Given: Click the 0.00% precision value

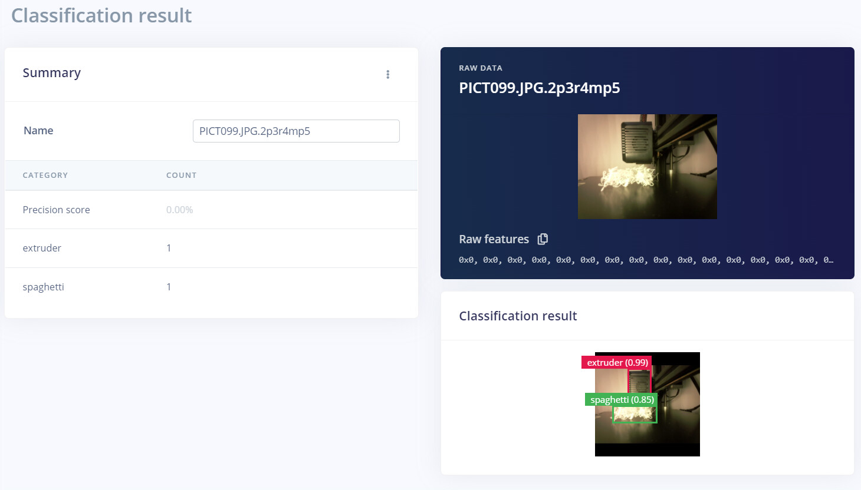Looking at the screenshot, I should pyautogui.click(x=180, y=210).
